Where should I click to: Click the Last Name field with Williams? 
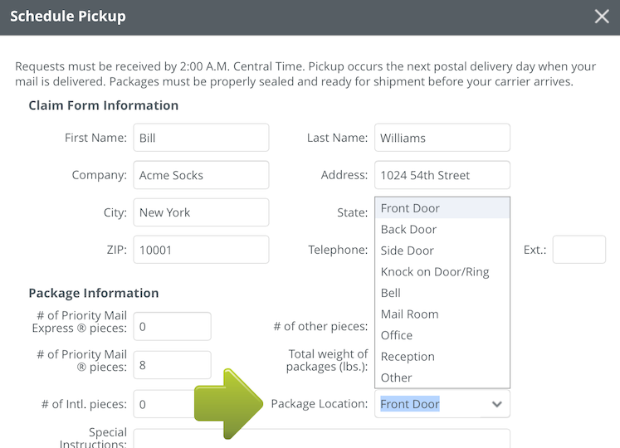[x=442, y=138]
